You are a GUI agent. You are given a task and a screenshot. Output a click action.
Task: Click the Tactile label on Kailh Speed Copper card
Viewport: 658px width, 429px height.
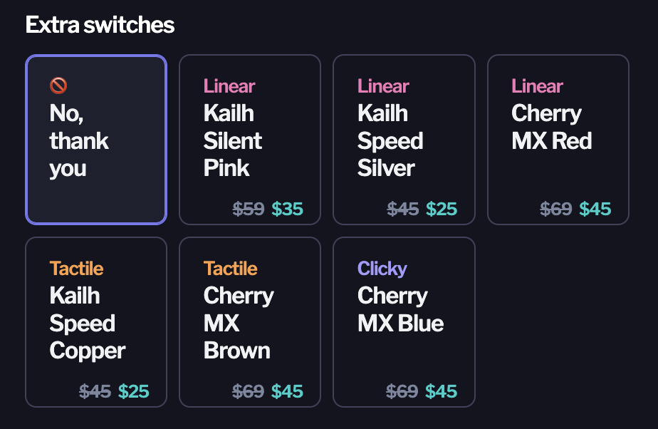76,269
